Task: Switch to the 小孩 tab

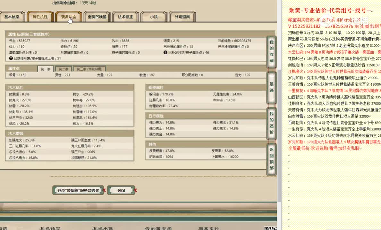Action: [x=154, y=17]
